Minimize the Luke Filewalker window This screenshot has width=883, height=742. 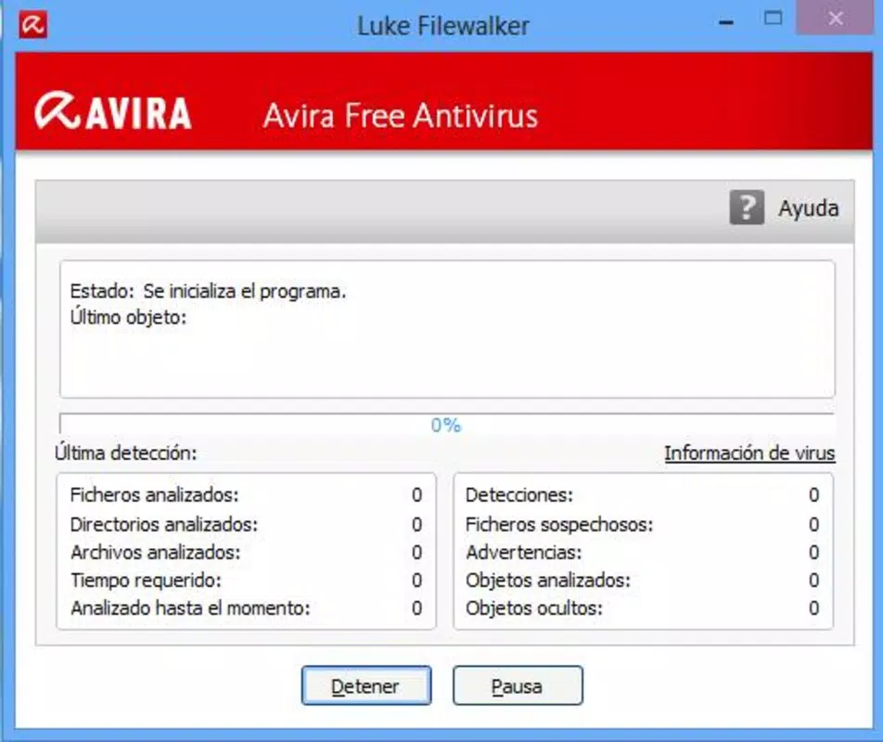pyautogui.click(x=726, y=22)
